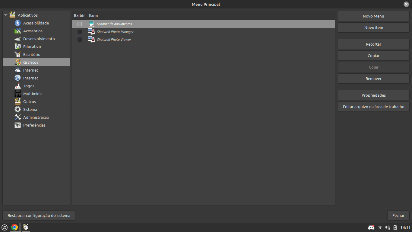412x232 pixels.
Task: Collapse the Aplicativos tree arrow
Action: click(5, 15)
